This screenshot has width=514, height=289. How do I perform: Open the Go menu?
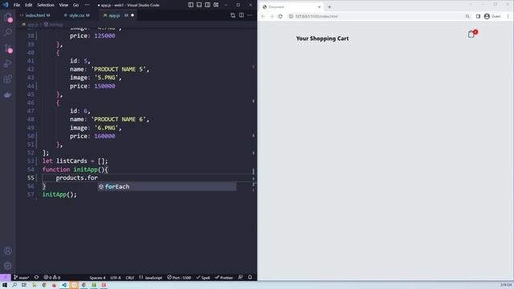click(75, 5)
